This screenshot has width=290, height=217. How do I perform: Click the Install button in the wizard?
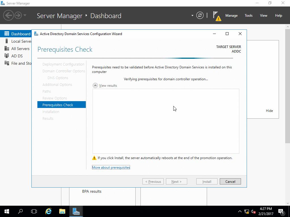[x=207, y=181]
